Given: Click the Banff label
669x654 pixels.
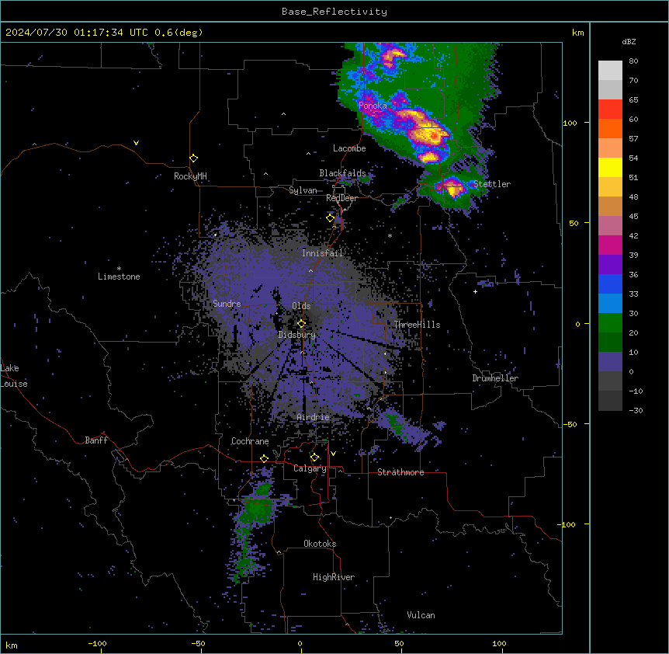Looking at the screenshot, I should [96, 440].
